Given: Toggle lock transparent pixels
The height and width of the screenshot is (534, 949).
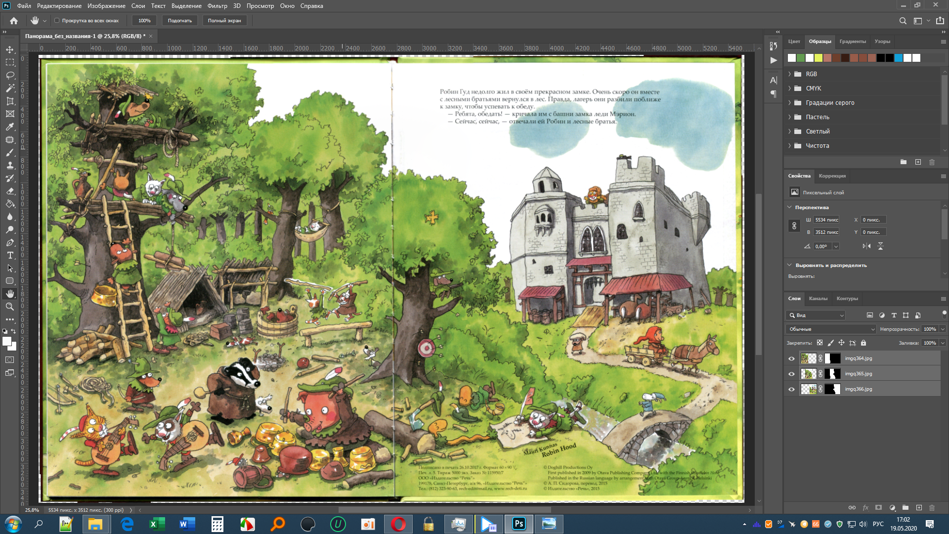Looking at the screenshot, I should 820,343.
